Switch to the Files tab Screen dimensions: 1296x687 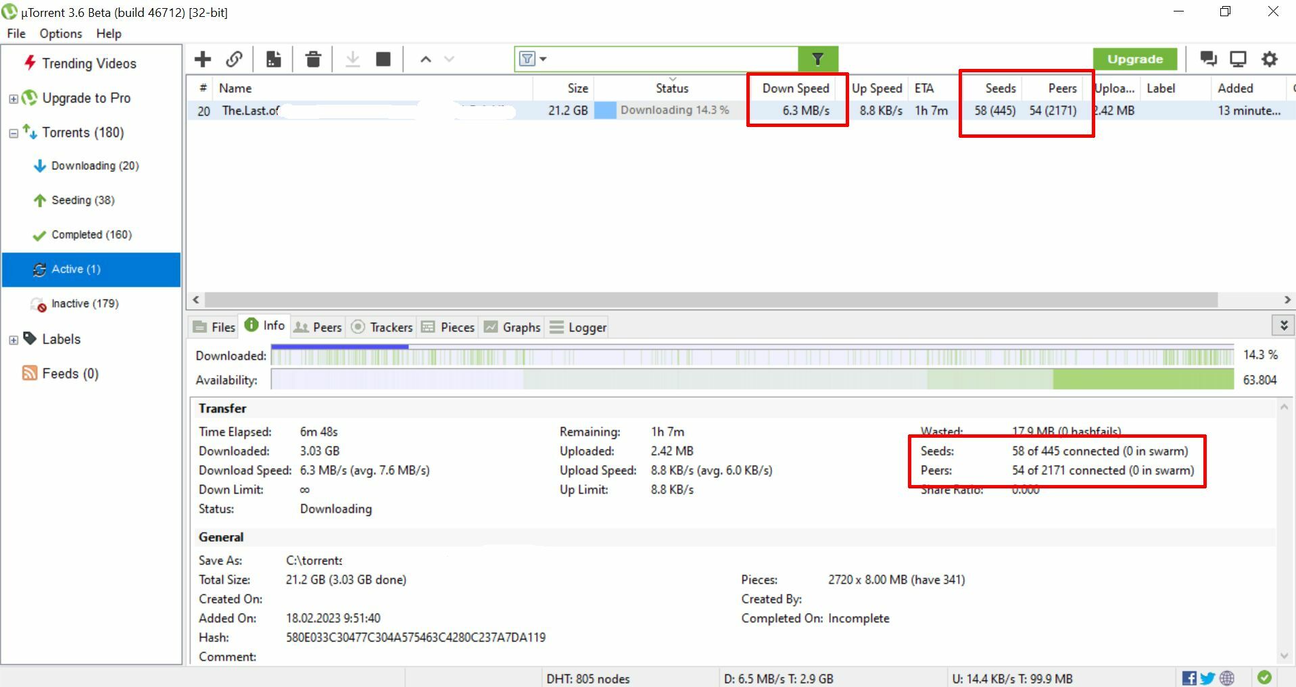click(x=214, y=328)
